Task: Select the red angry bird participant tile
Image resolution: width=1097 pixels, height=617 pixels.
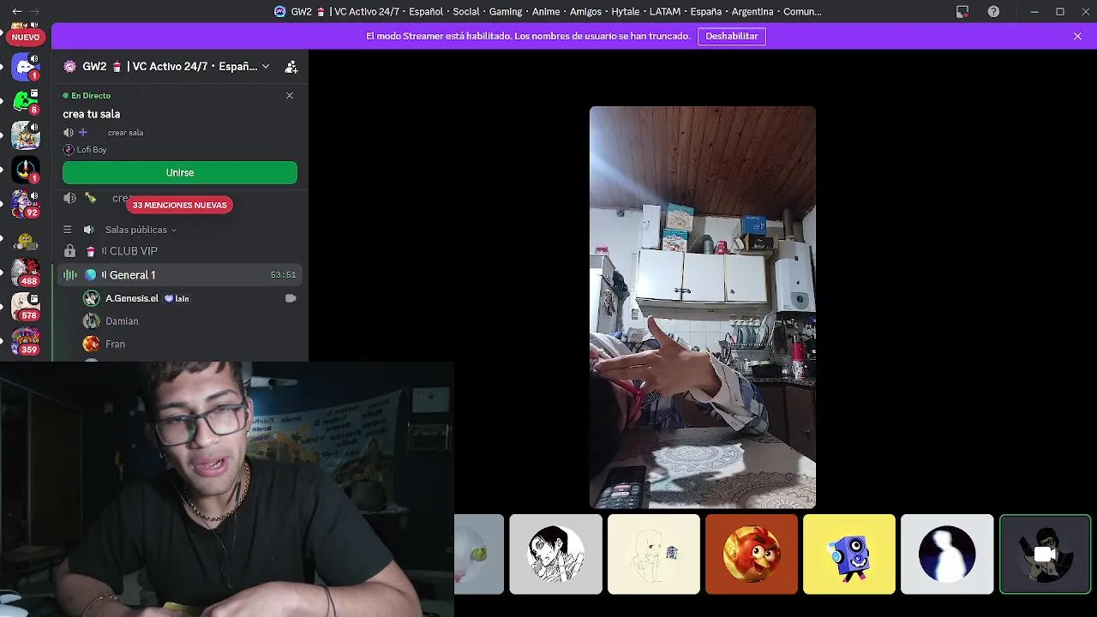Action: coord(752,554)
